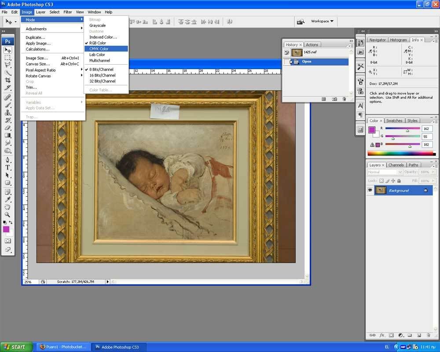This screenshot has height=352, width=440.
Task: Select the Hand tool
Action: point(8,207)
